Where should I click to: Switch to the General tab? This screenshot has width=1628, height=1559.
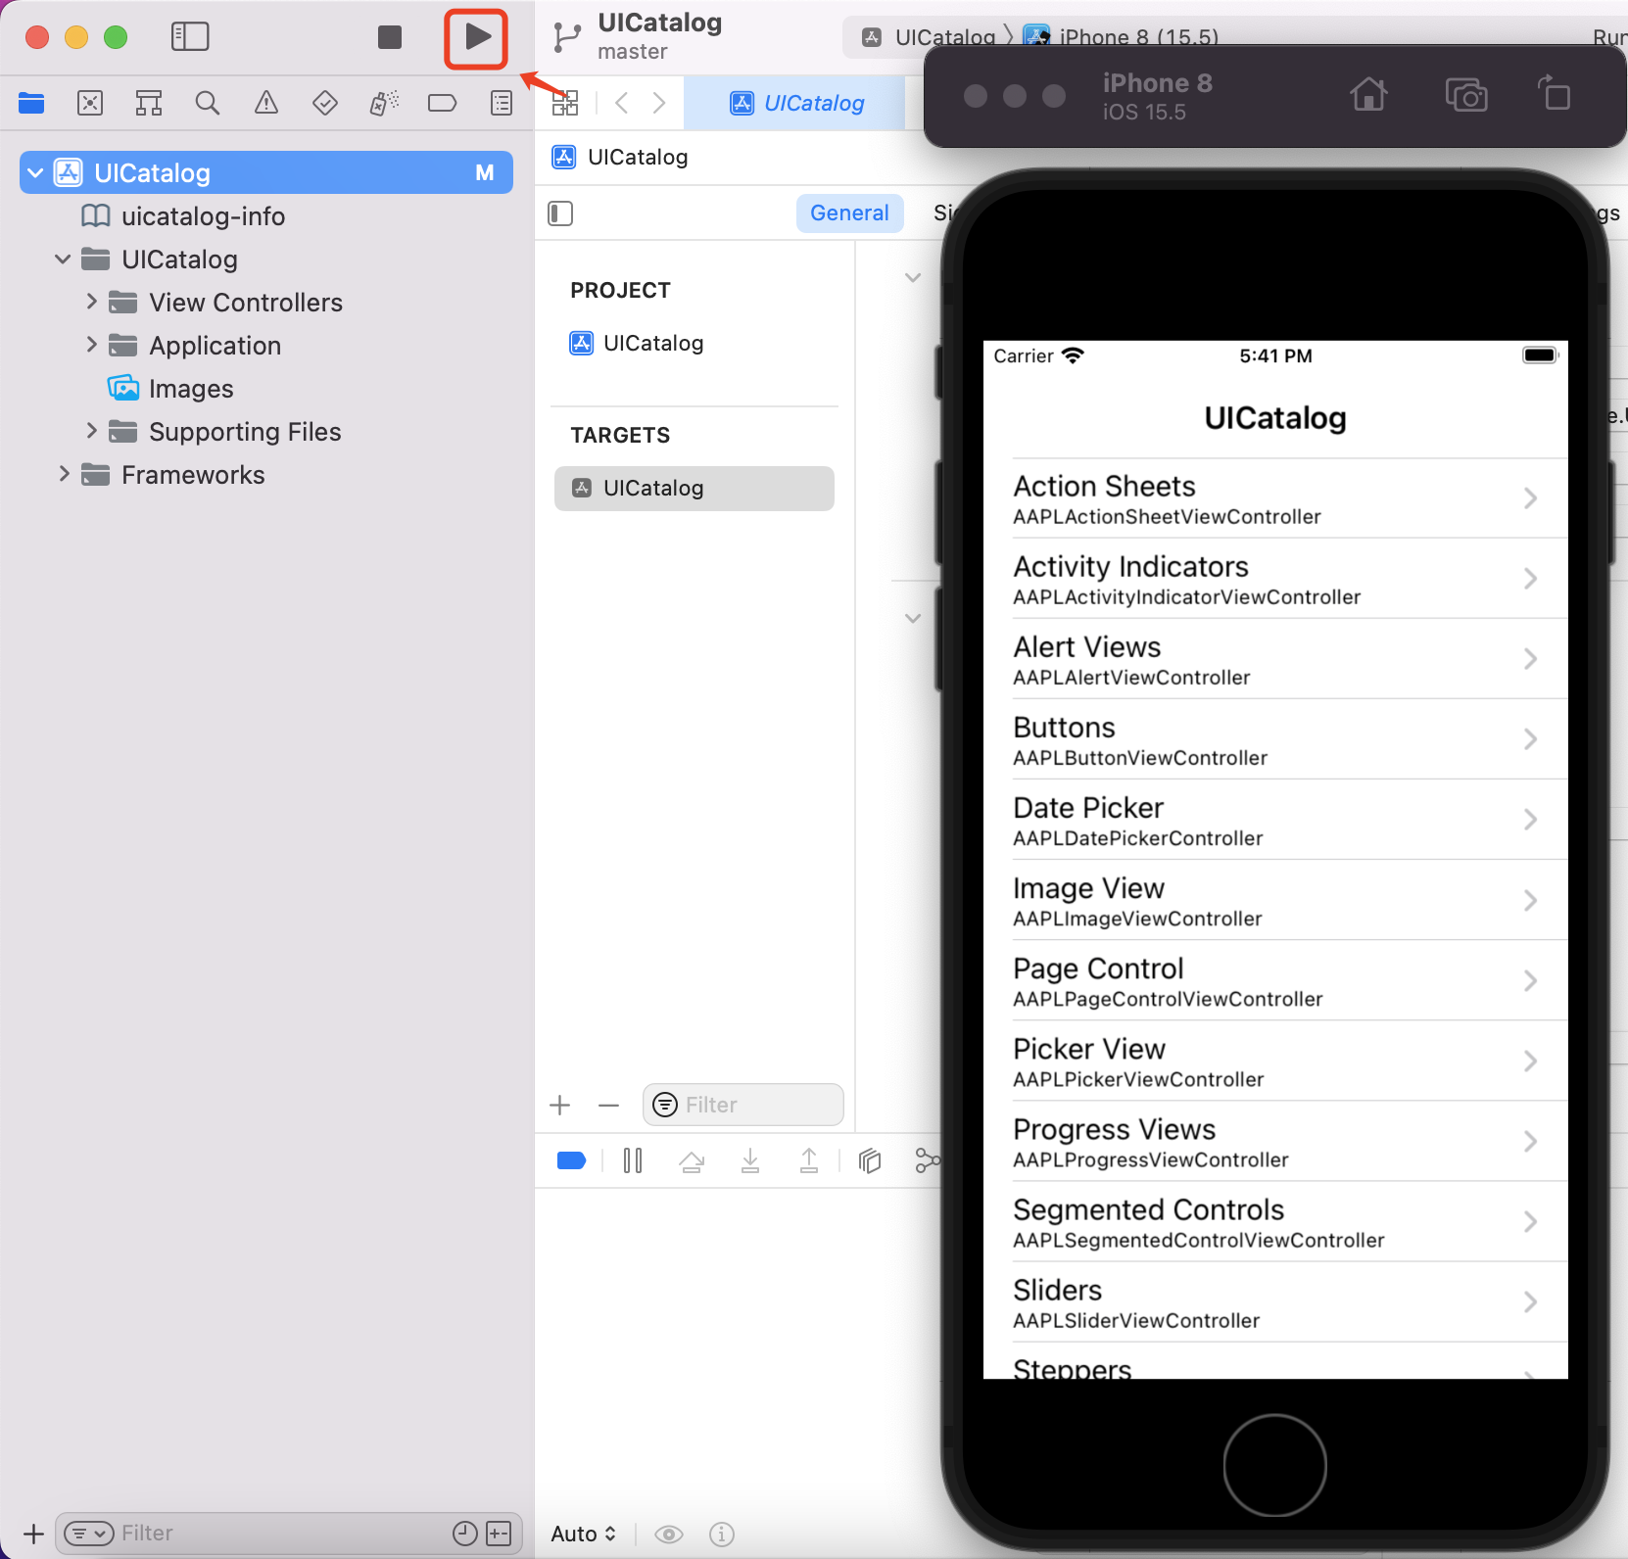click(x=848, y=213)
